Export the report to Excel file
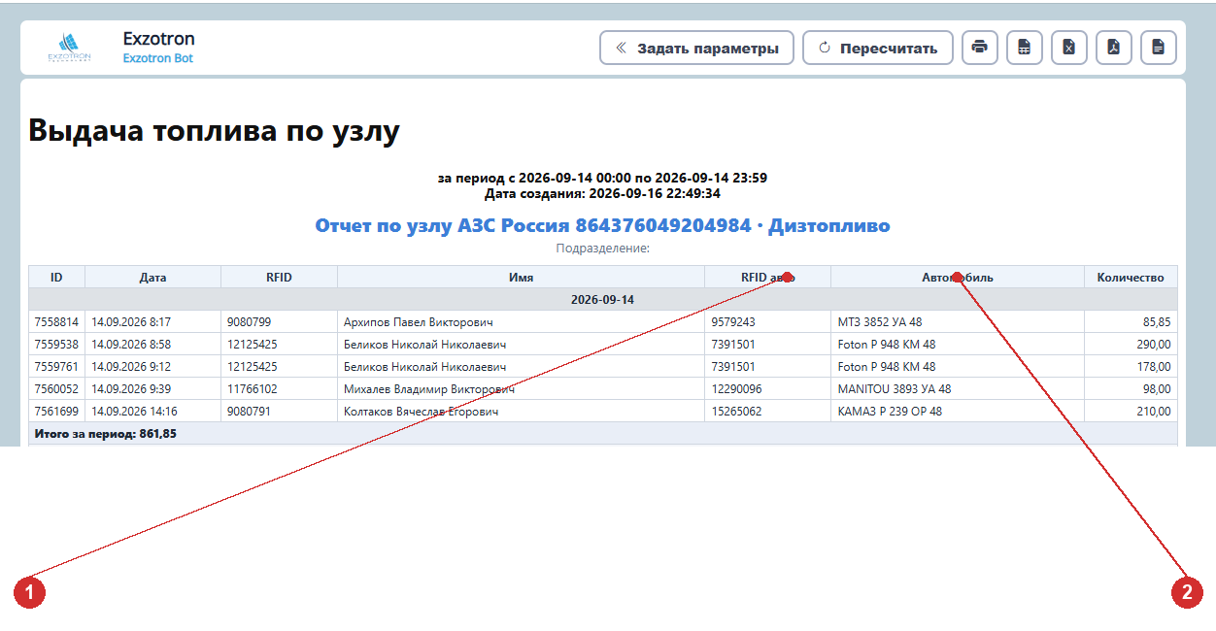Viewport: 1216px width, 631px height. [x=1068, y=48]
